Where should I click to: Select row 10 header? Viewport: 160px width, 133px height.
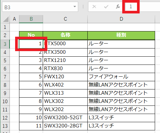coord(5,102)
